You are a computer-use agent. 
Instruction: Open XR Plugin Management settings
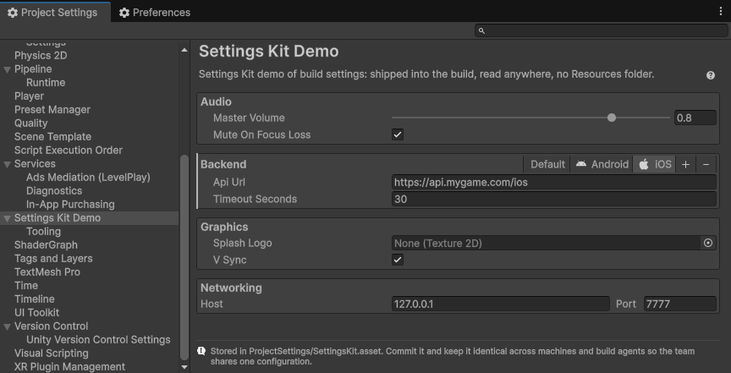[x=70, y=366]
